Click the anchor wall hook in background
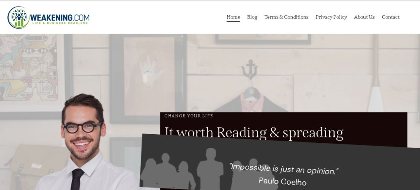The width and height of the screenshot is (420, 190). point(249,69)
